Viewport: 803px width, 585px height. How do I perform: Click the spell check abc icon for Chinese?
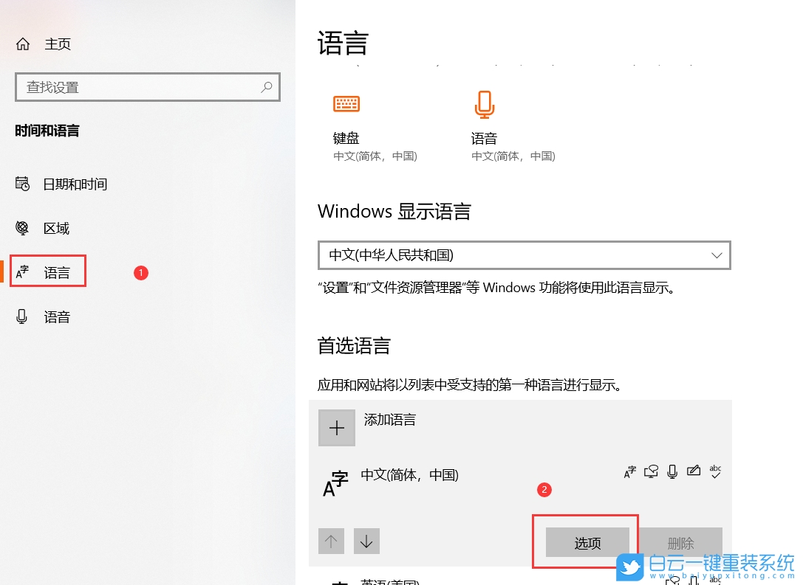715,472
